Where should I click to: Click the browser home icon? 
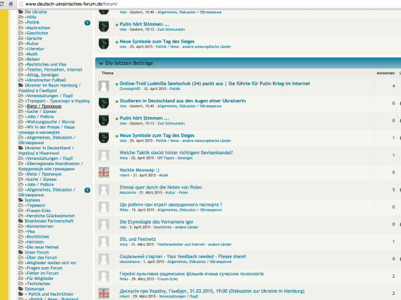pyautogui.click(x=11, y=4)
